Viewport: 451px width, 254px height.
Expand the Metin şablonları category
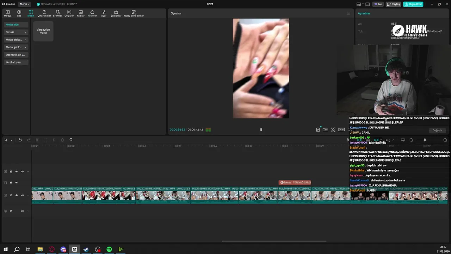pos(16,47)
